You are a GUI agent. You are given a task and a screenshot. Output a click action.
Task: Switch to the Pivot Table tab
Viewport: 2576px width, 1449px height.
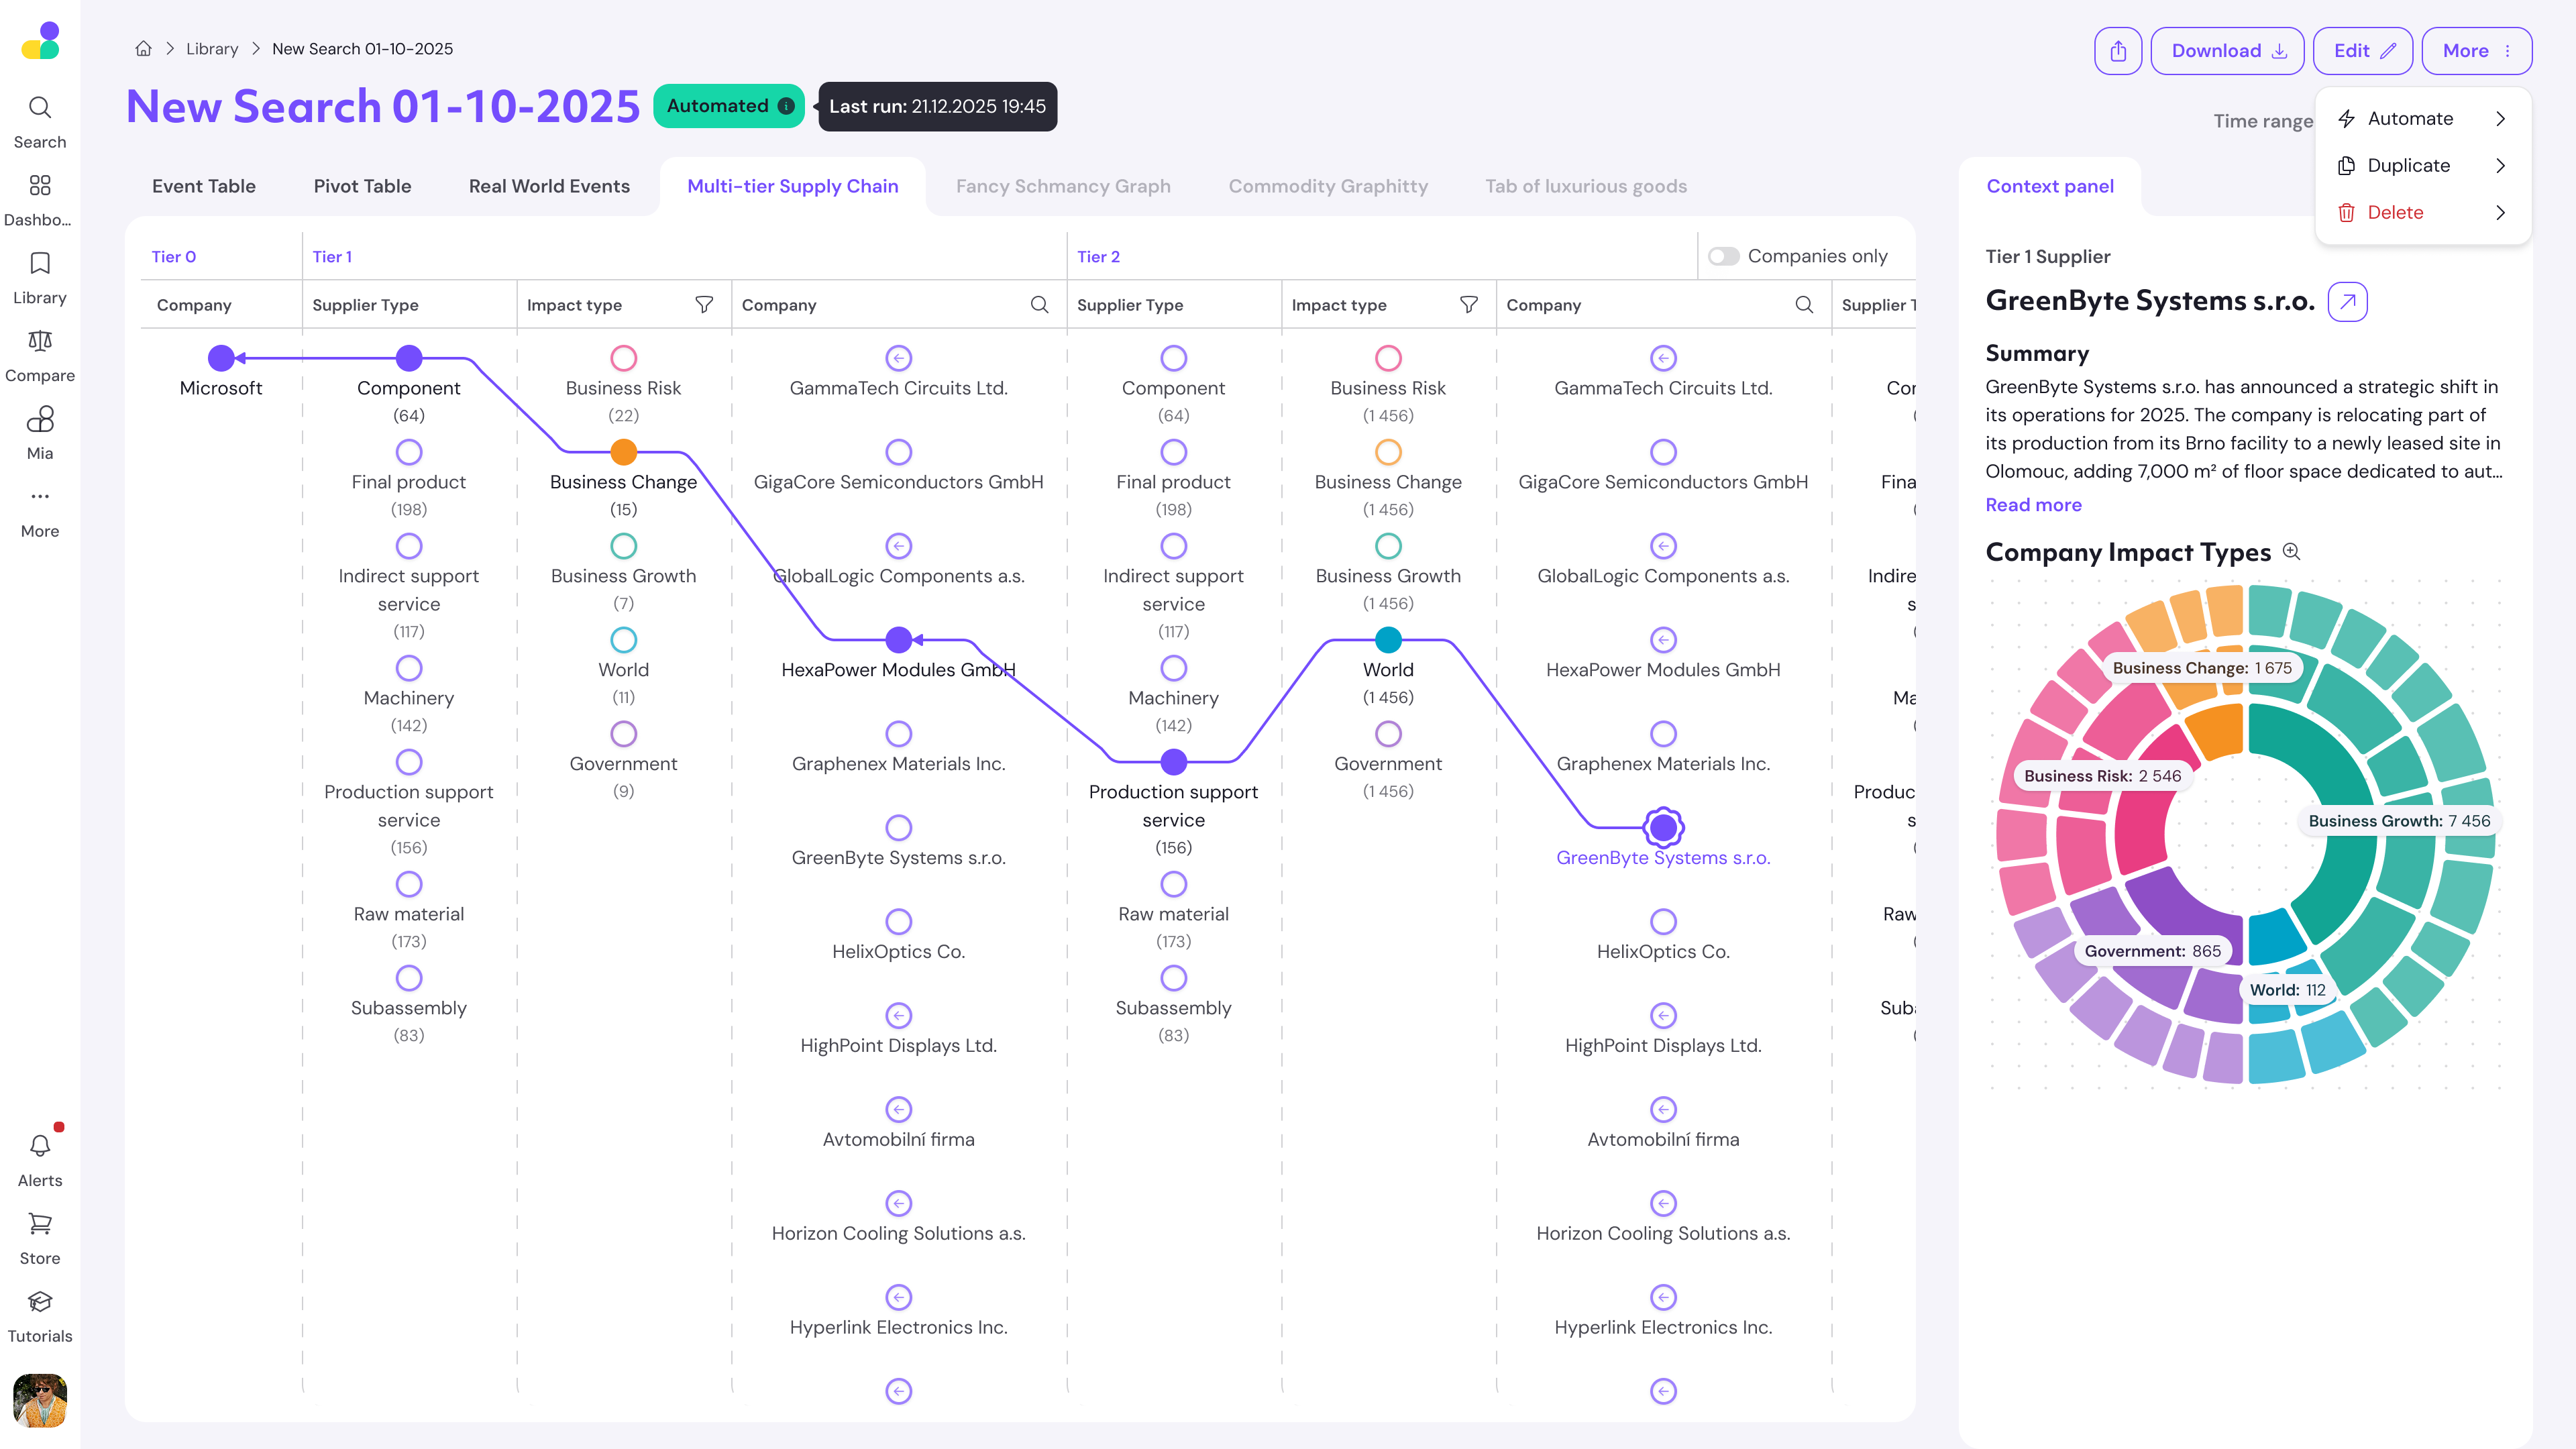[362, 187]
